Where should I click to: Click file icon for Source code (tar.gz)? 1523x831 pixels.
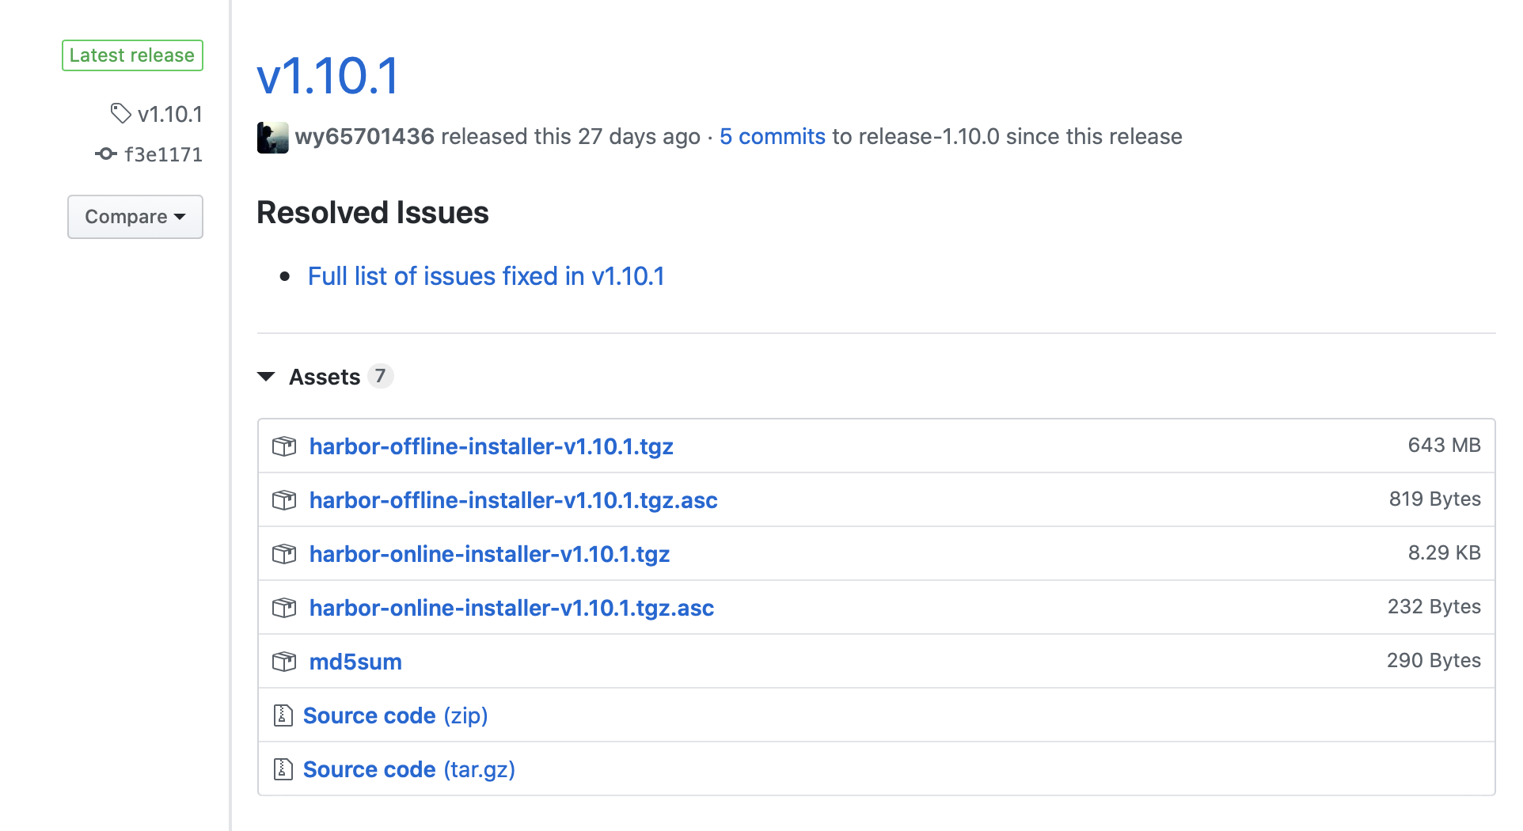(x=283, y=769)
